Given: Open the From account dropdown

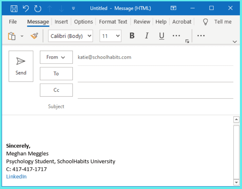Looking at the screenshot, I should [56, 57].
